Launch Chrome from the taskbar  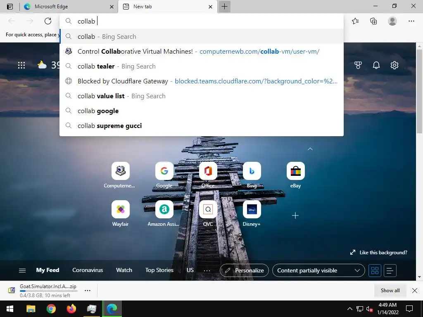click(51, 309)
